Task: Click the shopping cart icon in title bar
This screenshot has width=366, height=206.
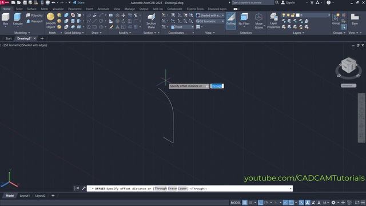Action: [x=312, y=2]
